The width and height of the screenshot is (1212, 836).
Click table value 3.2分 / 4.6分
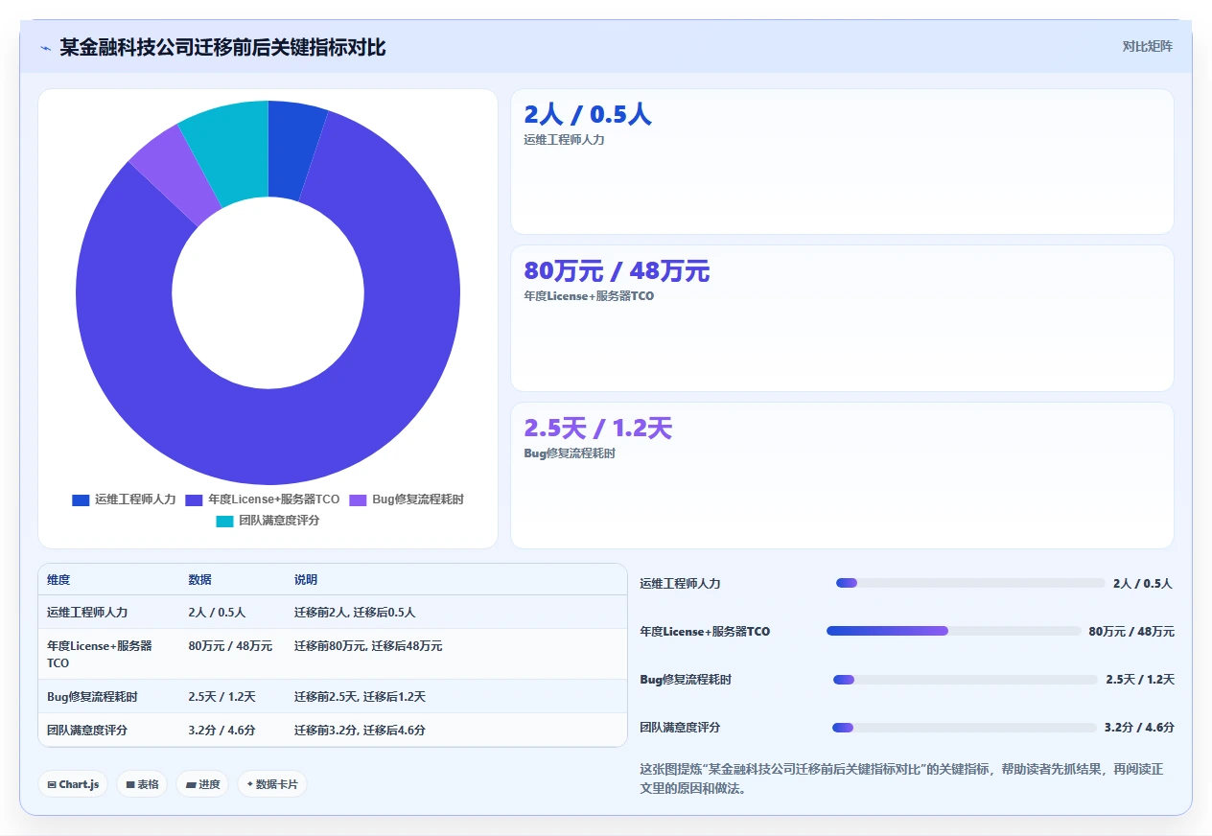(x=221, y=731)
